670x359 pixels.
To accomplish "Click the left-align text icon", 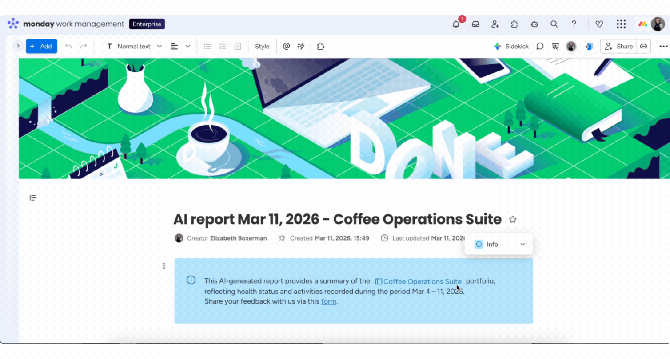I will [174, 46].
